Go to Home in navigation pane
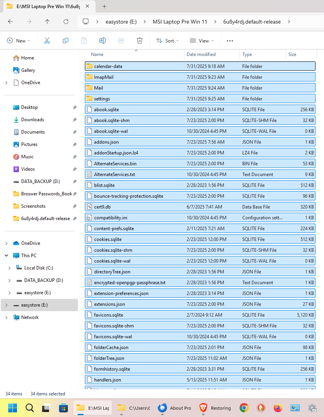 (x=27, y=58)
